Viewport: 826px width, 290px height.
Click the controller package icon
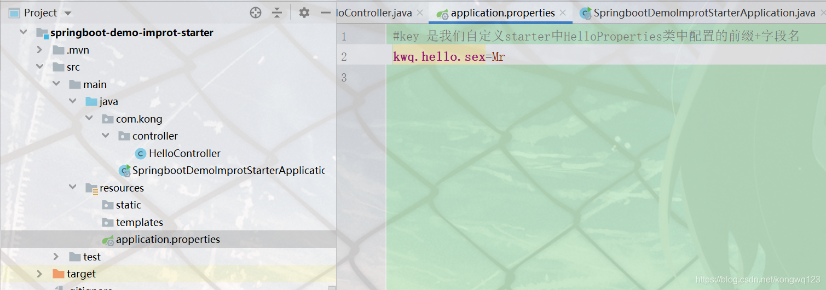click(x=124, y=136)
